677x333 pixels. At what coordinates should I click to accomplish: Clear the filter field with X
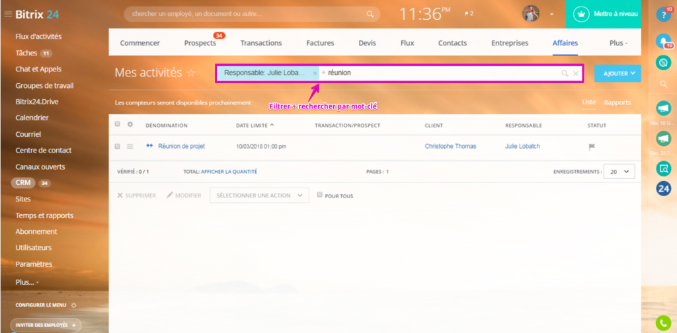click(576, 73)
